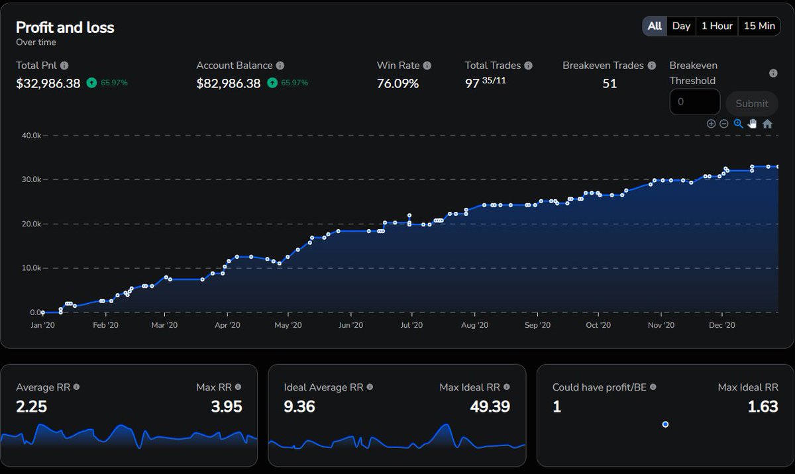Click the 20.0k y-axis label
This screenshot has height=474, width=795.
pos(31,224)
